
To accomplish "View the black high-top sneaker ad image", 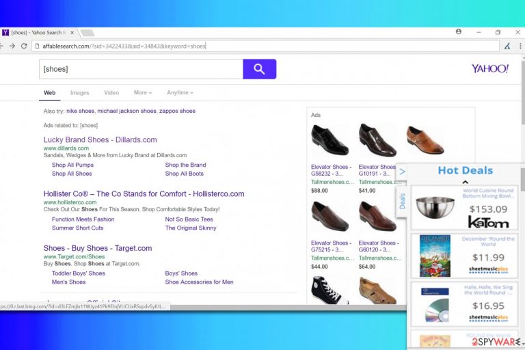I will tap(329, 290).
